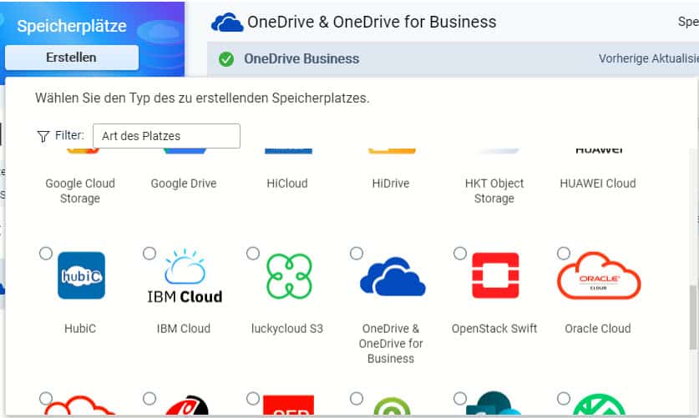Click the Erstellen button
This screenshot has width=699, height=418.
point(71,58)
